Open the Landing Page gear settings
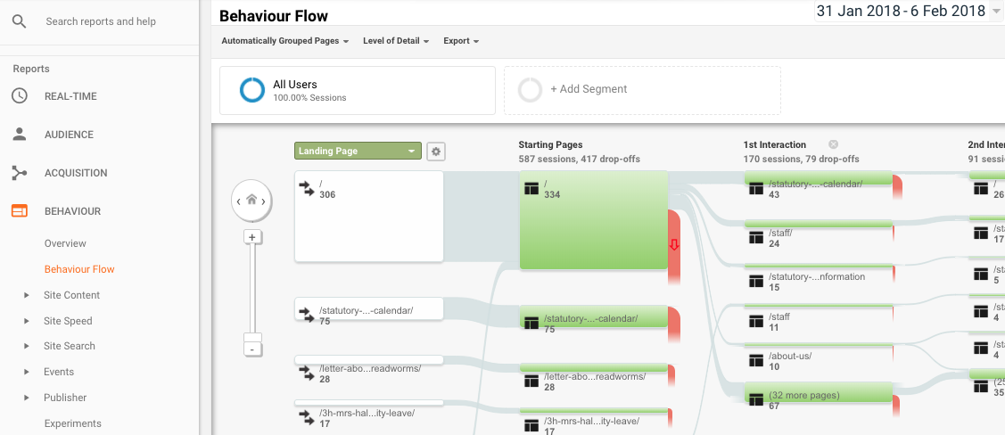1005x435 pixels. point(436,152)
